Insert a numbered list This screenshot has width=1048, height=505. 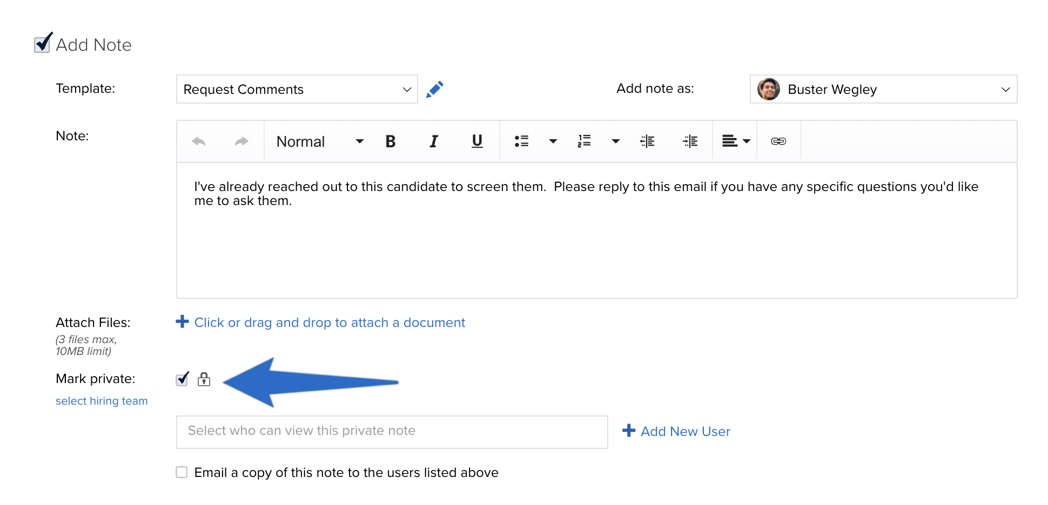pyautogui.click(x=585, y=141)
